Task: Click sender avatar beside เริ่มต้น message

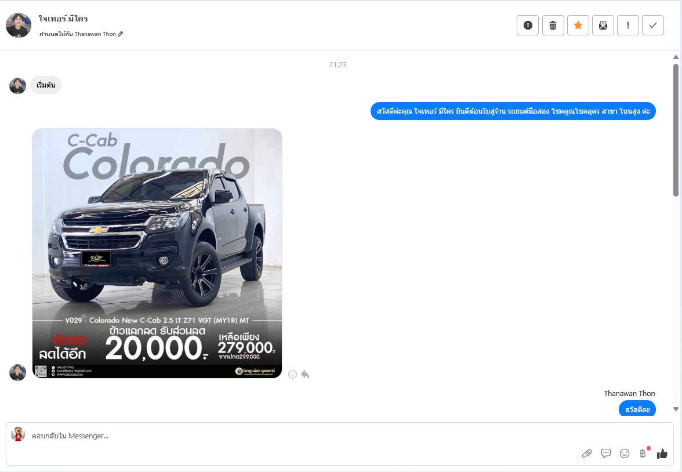Action: point(18,86)
